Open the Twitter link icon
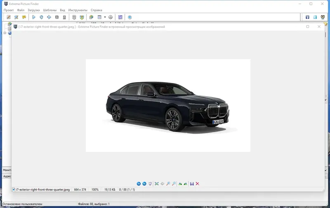 [x=315, y=17]
